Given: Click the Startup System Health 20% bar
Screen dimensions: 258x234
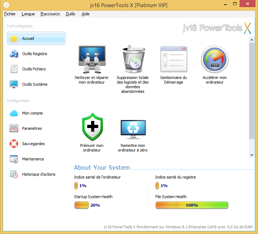Looking at the screenshot, I should 81,205.
